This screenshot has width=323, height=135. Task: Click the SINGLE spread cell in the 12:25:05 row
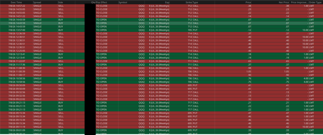pos(37,51)
